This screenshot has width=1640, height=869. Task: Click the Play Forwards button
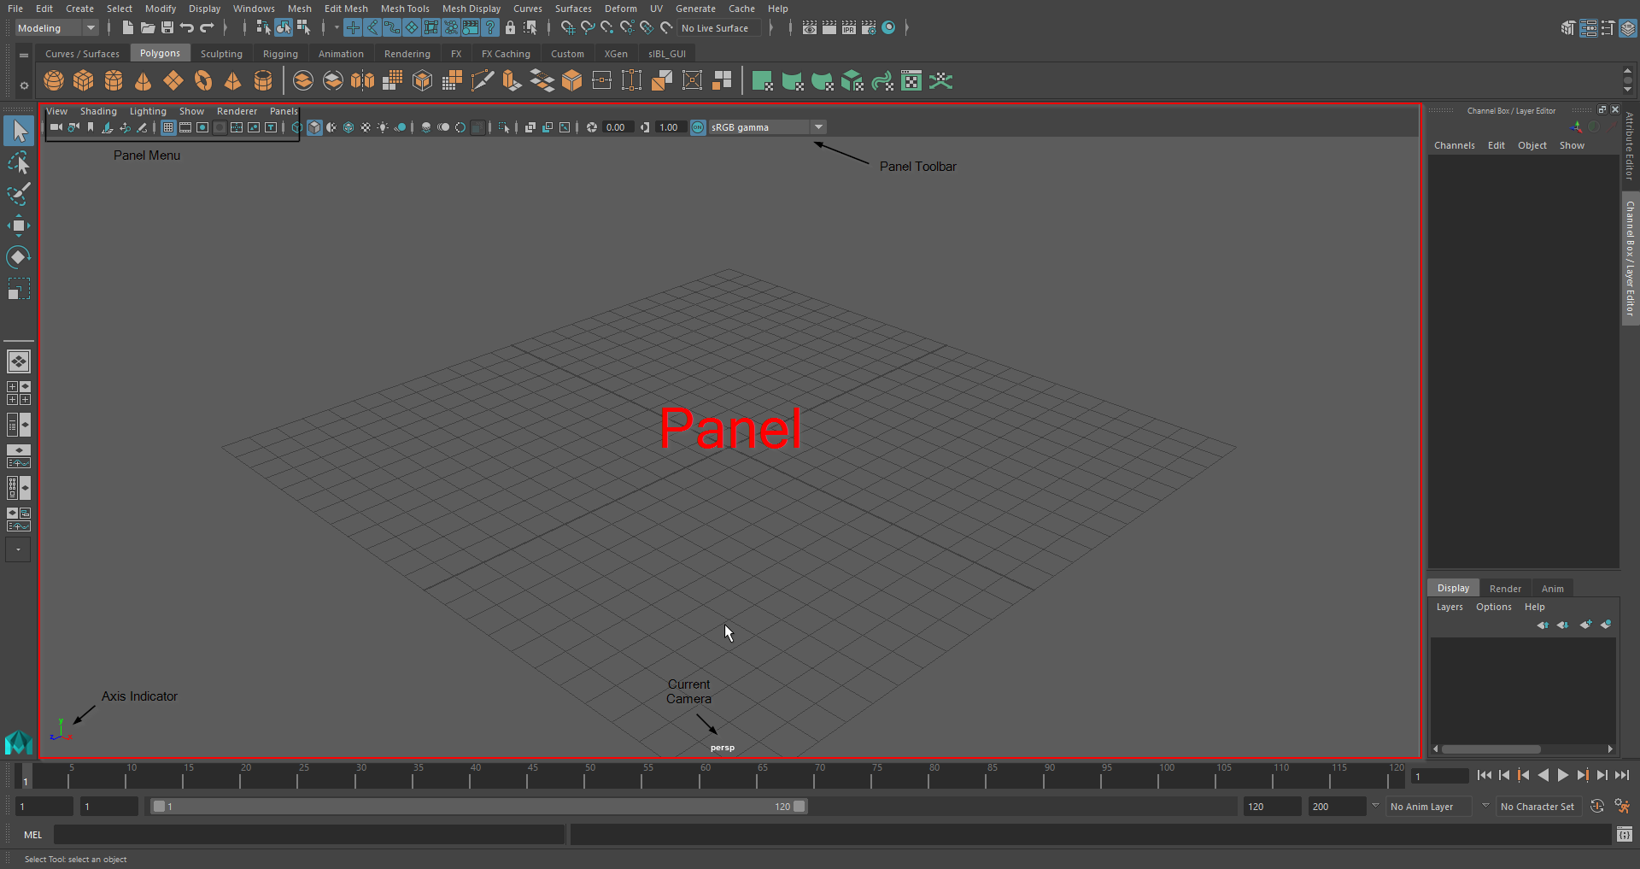click(x=1563, y=775)
